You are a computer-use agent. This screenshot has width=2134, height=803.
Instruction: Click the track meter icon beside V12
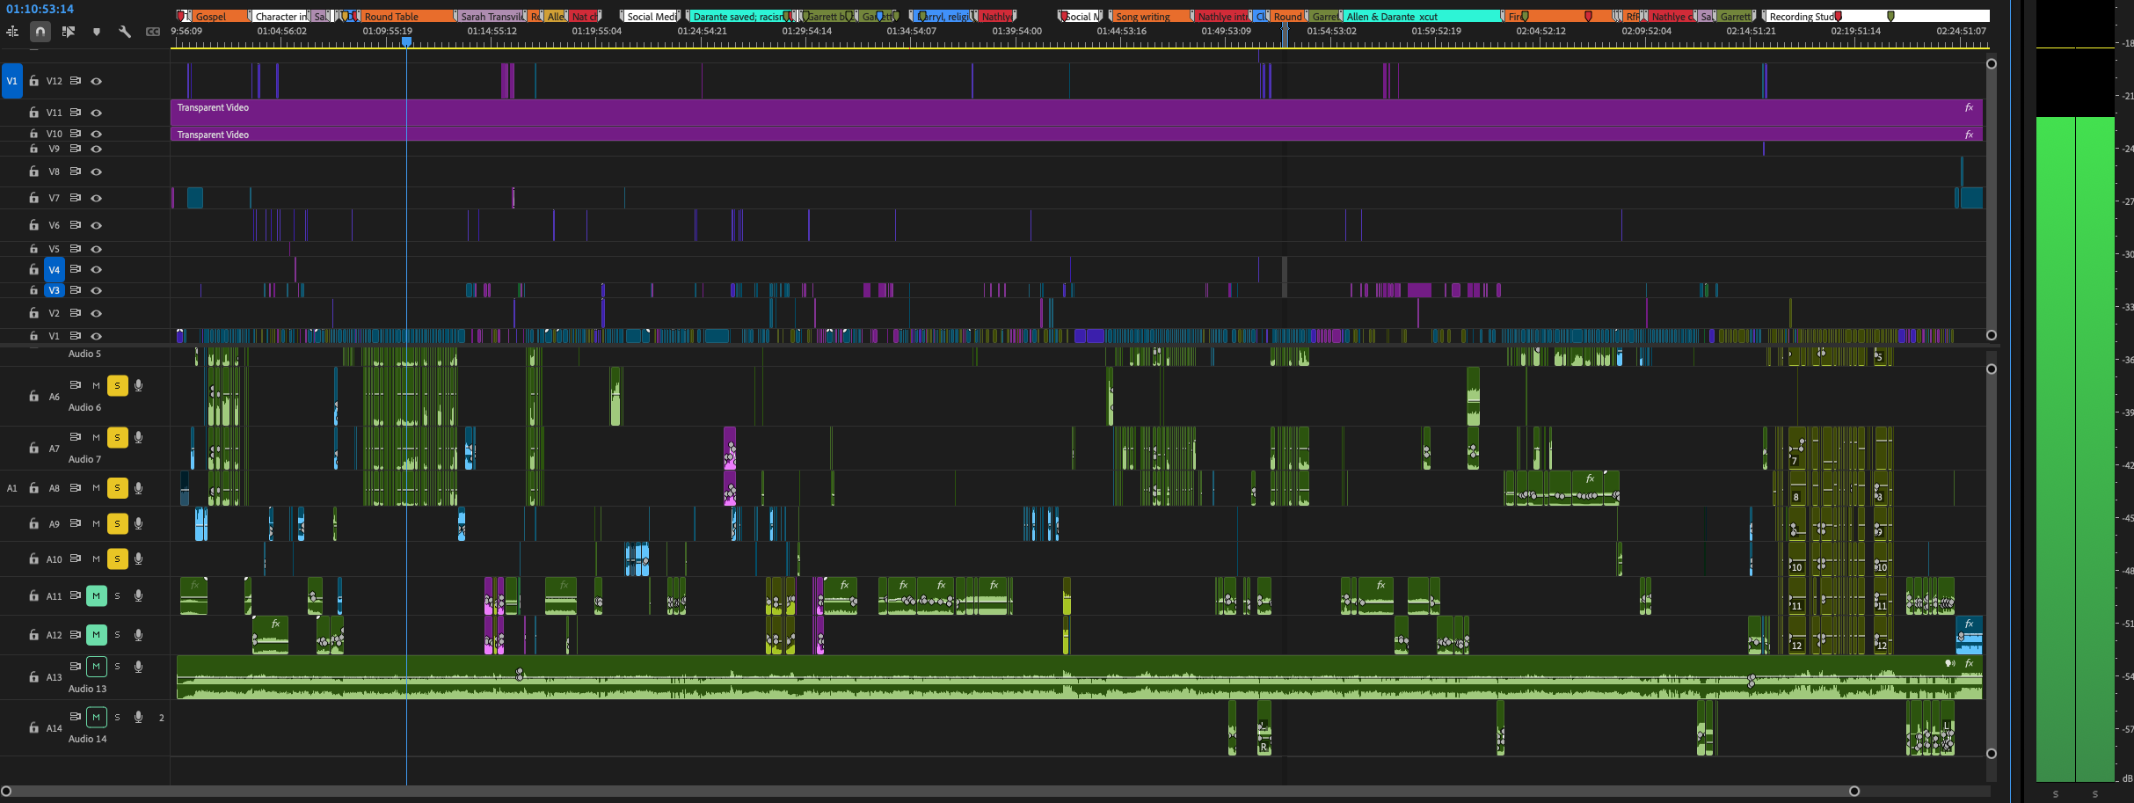coord(74,81)
